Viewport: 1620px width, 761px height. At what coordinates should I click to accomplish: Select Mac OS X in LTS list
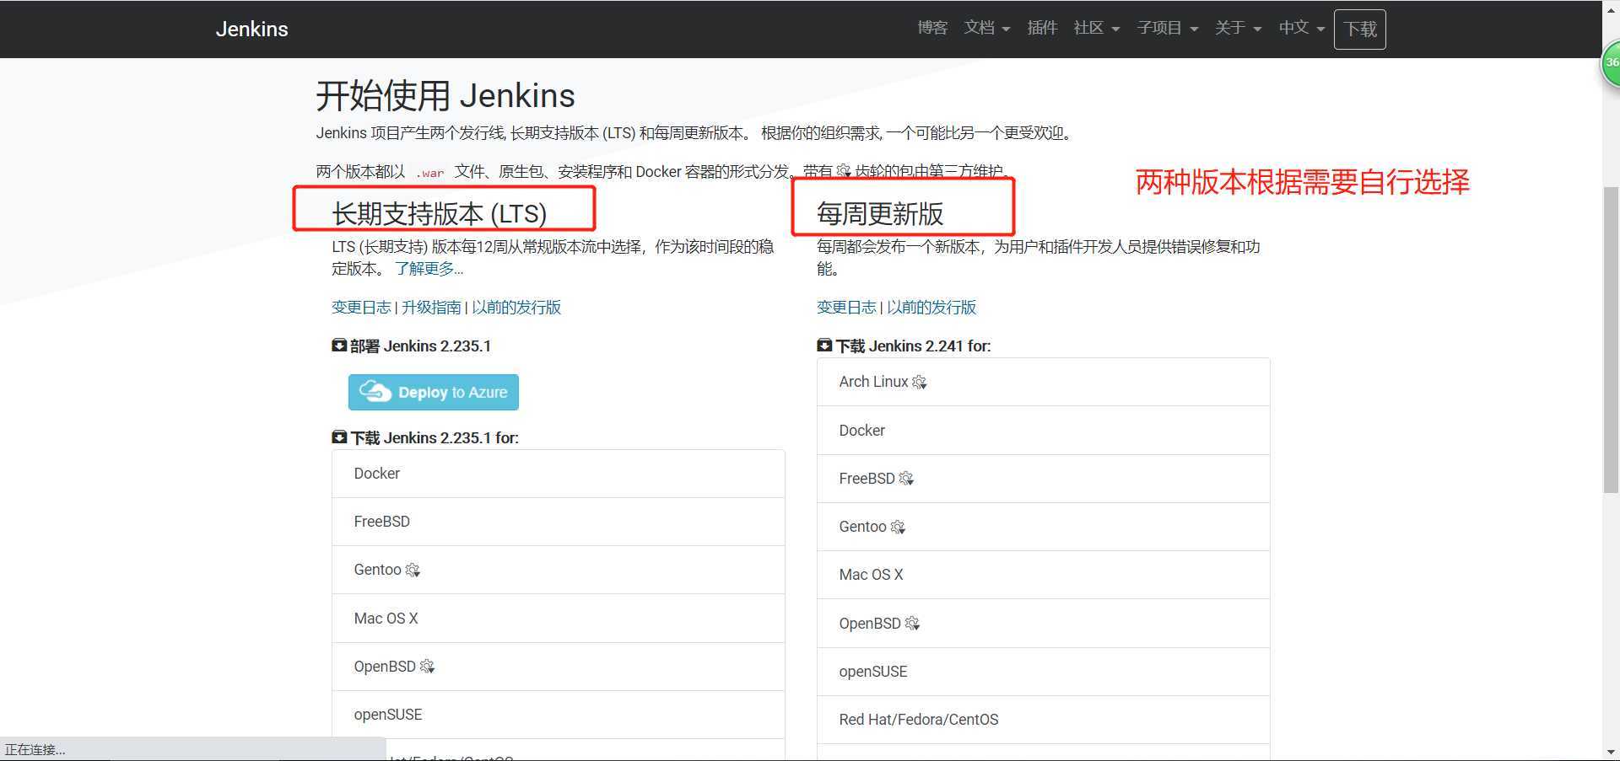pyautogui.click(x=559, y=619)
